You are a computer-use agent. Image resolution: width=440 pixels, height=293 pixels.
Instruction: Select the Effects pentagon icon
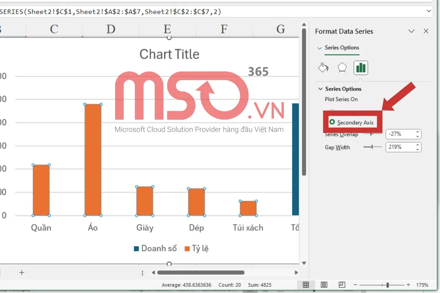click(342, 68)
